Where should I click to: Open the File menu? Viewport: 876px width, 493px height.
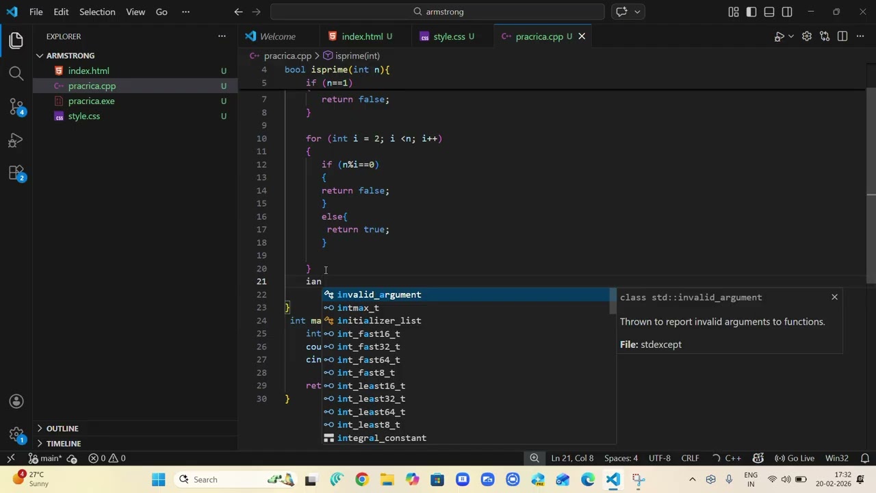36,12
